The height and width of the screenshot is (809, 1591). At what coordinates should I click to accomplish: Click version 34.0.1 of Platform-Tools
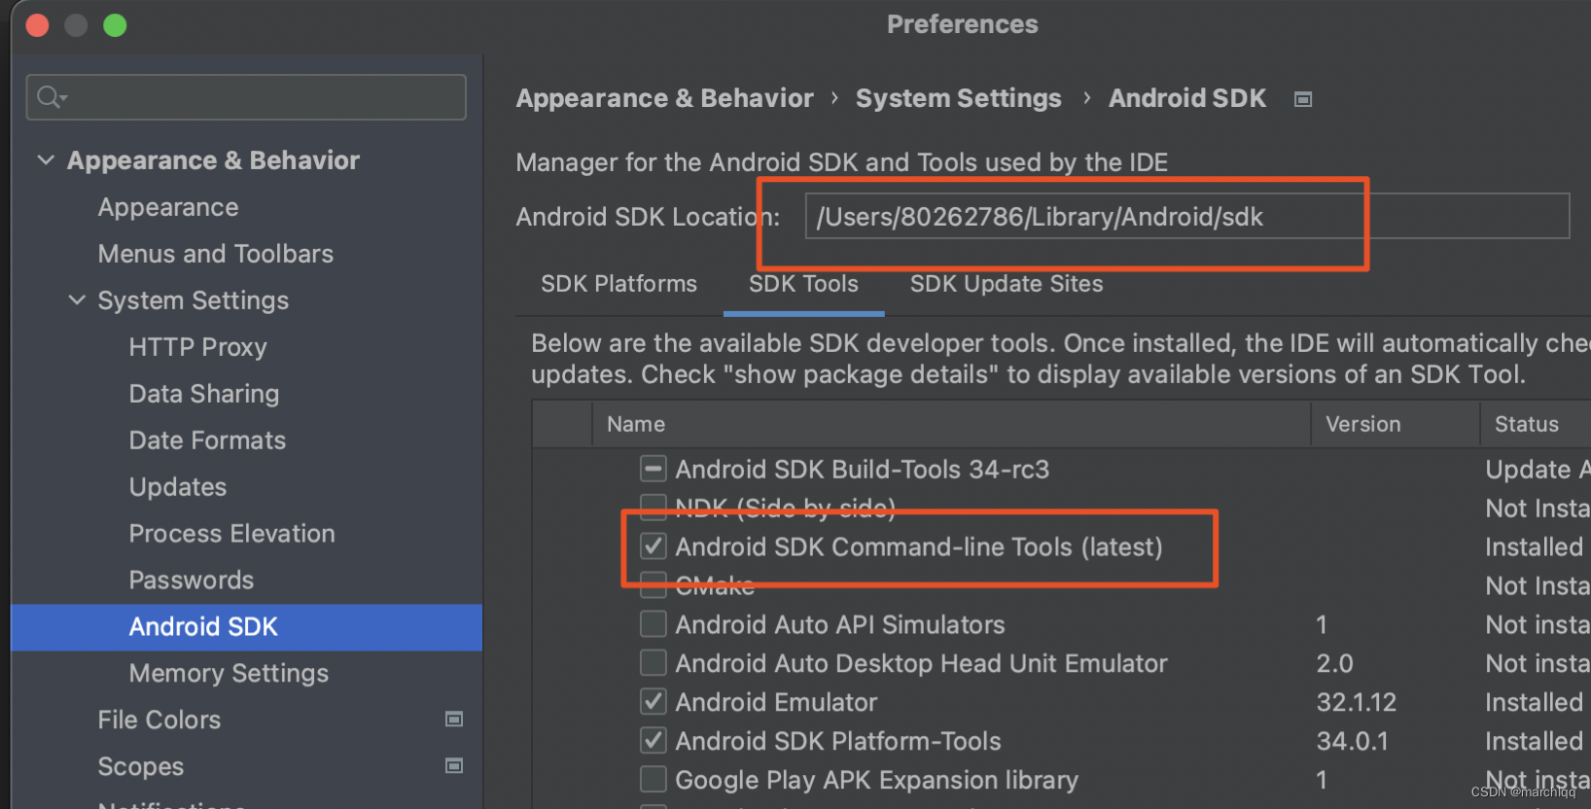(1353, 741)
